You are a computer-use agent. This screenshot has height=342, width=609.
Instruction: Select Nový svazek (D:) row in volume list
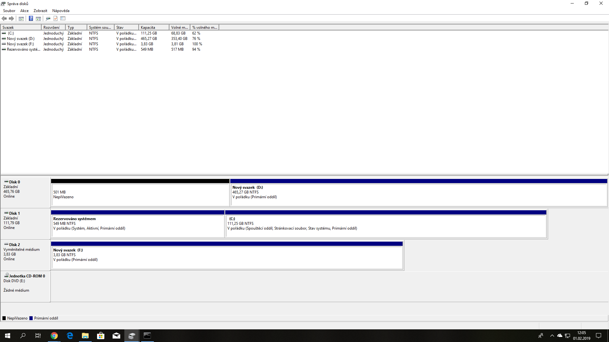21,39
